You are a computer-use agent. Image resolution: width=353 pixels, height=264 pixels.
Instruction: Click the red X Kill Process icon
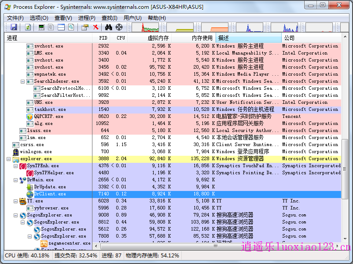pos(96,27)
